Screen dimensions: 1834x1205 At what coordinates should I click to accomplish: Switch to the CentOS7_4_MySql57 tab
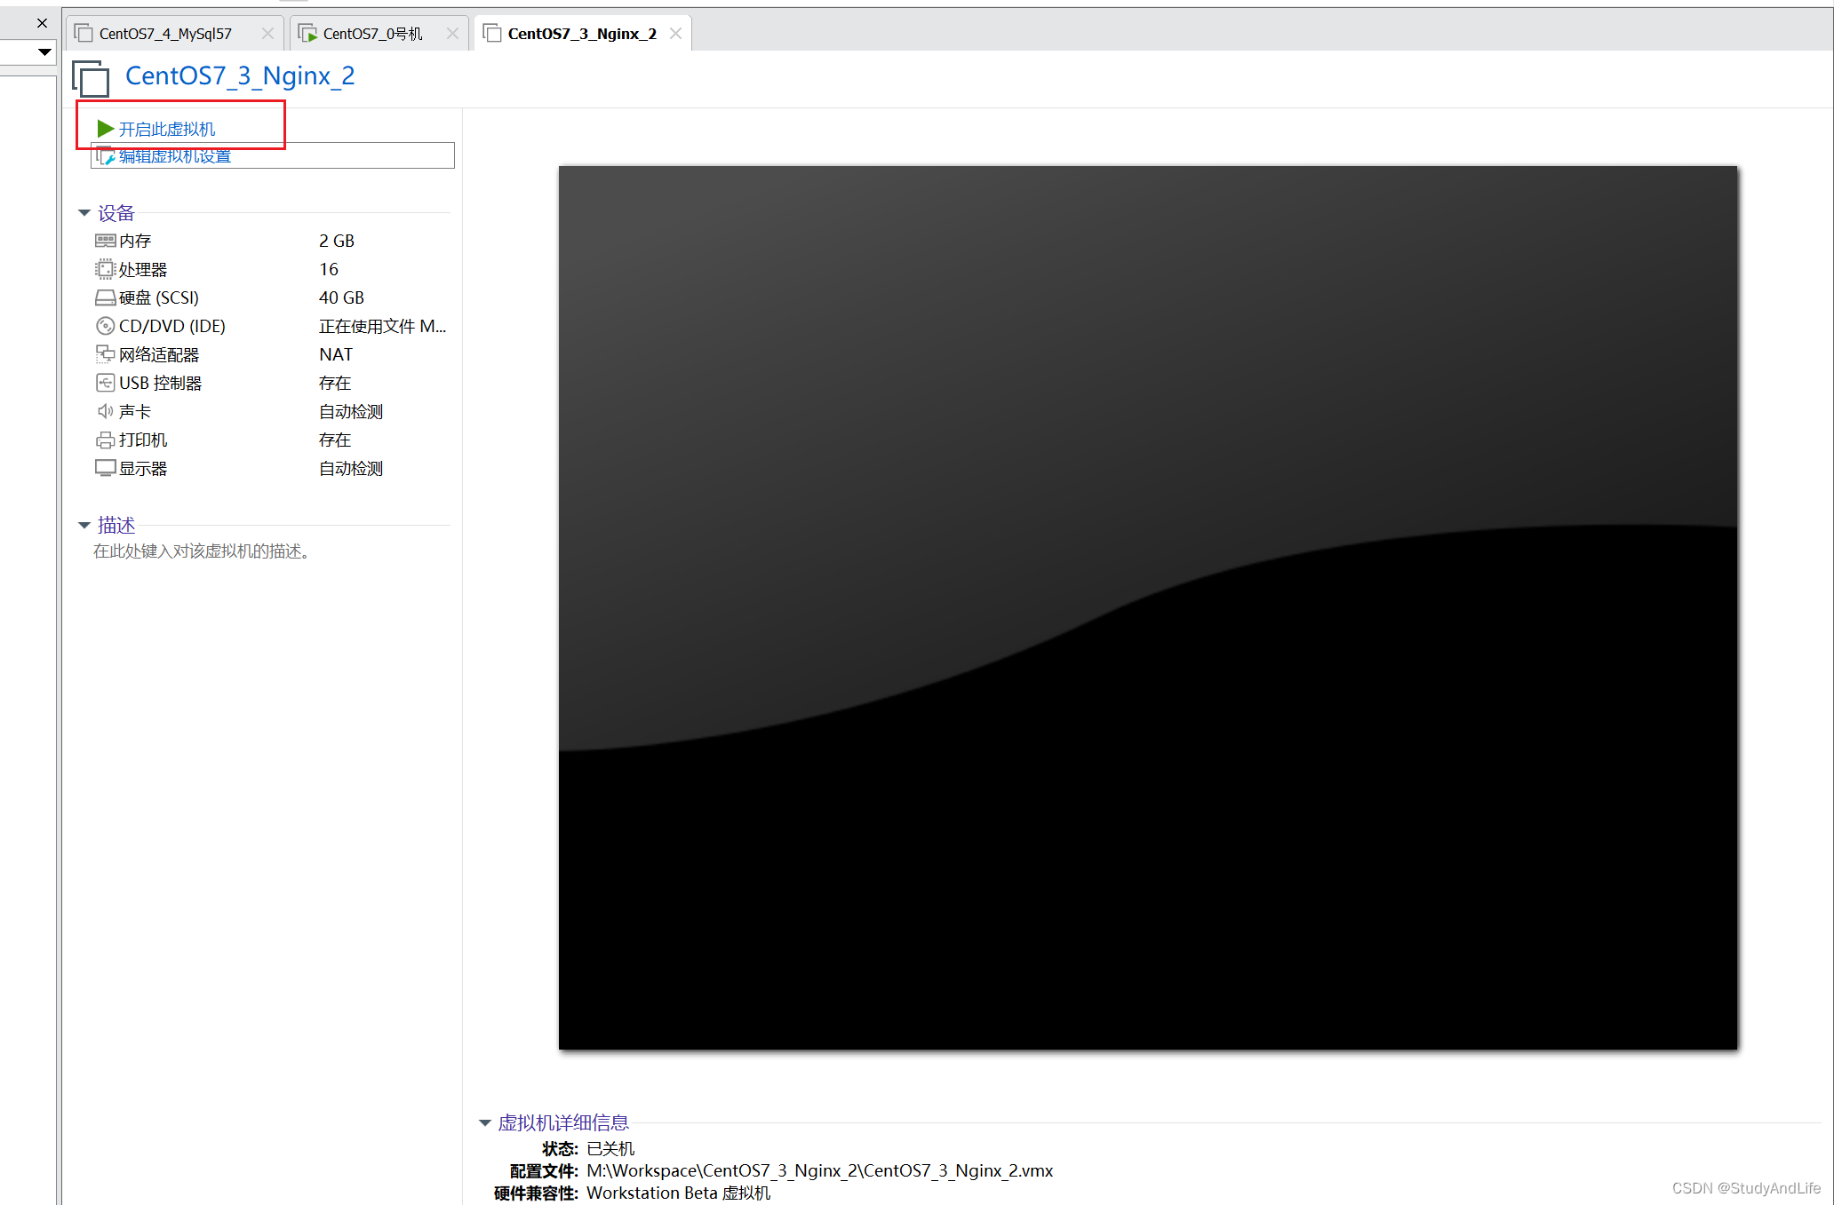(x=165, y=34)
